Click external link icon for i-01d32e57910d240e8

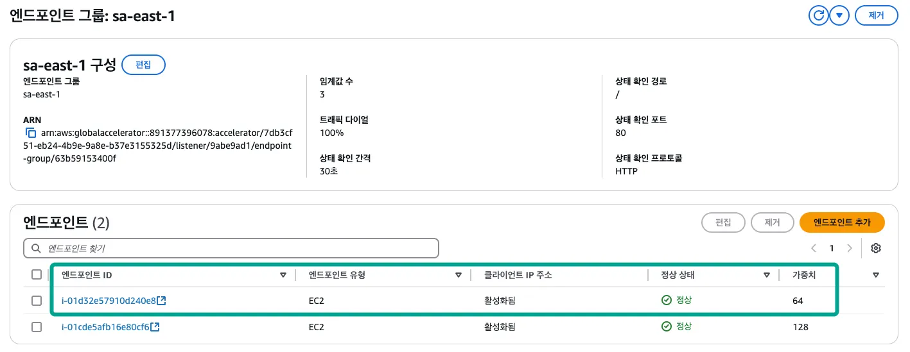click(x=162, y=301)
